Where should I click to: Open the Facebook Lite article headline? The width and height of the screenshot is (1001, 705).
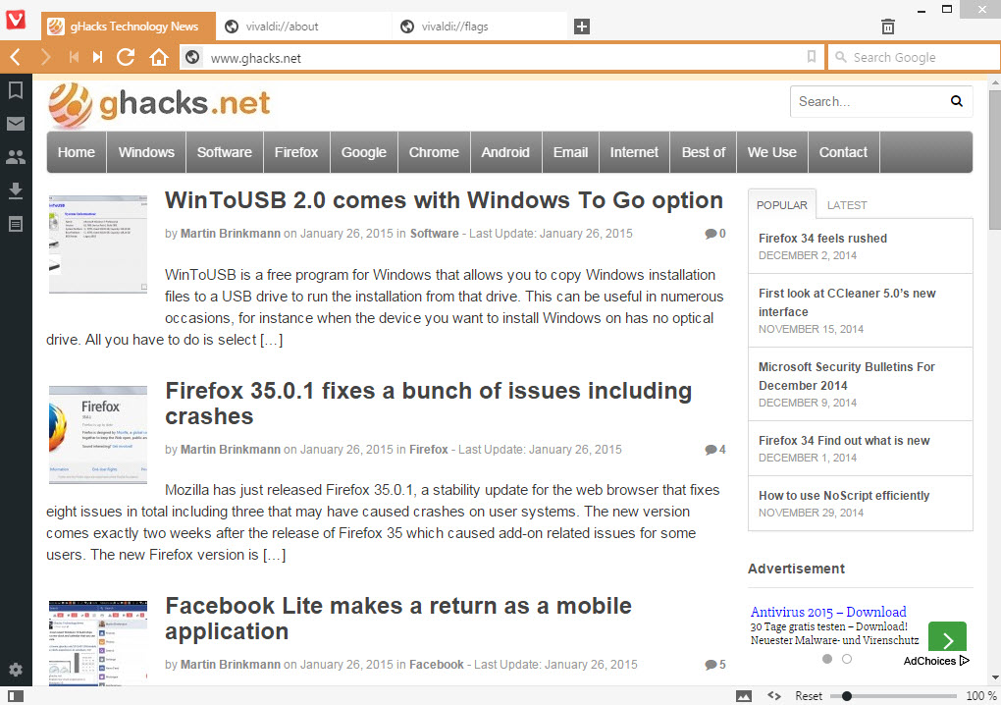coord(398,619)
